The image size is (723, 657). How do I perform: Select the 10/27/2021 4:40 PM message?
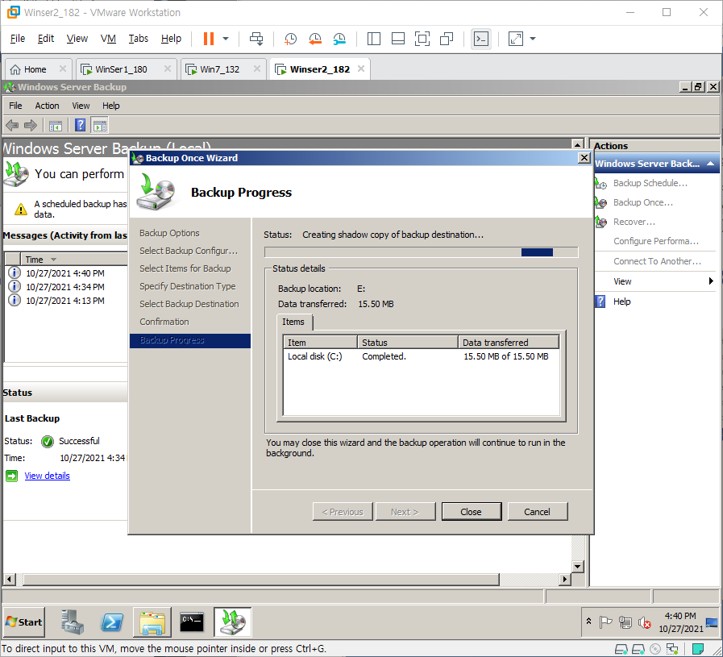coord(65,273)
